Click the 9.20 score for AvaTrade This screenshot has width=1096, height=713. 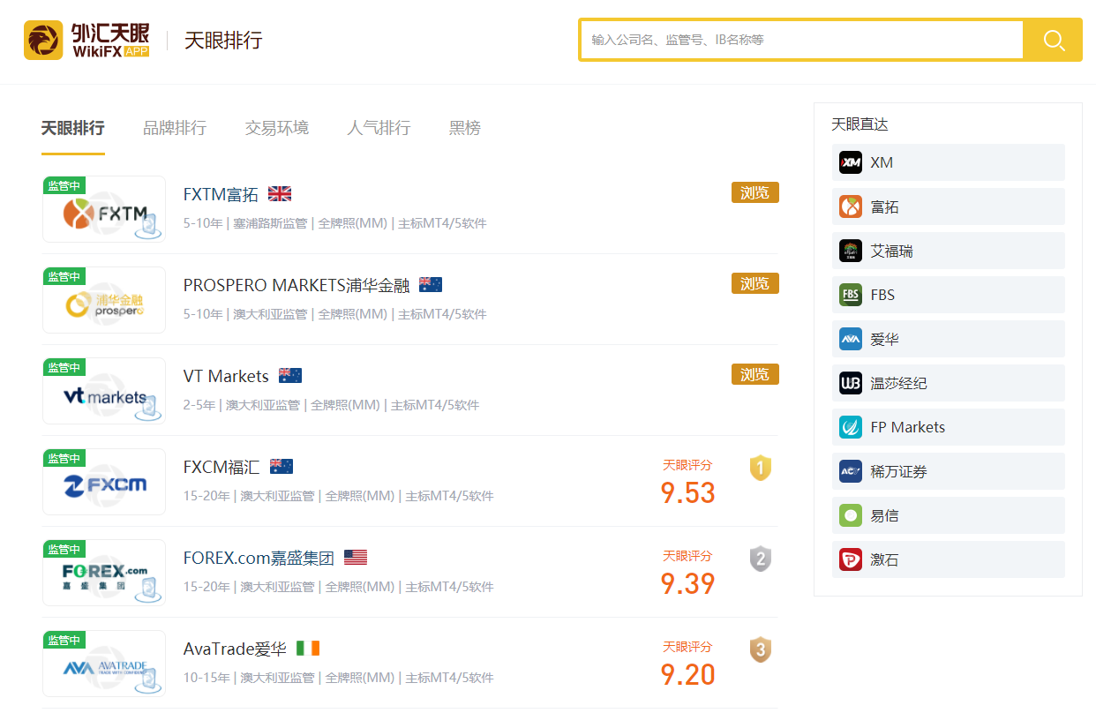coord(688,674)
